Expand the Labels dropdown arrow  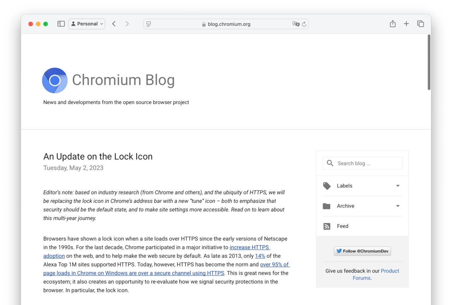[398, 186]
